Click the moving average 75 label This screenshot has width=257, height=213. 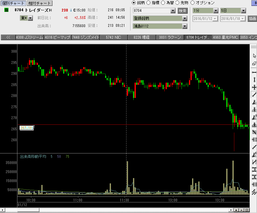67,157
